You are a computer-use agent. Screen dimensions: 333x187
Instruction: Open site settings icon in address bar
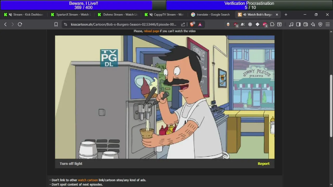tap(66, 24)
